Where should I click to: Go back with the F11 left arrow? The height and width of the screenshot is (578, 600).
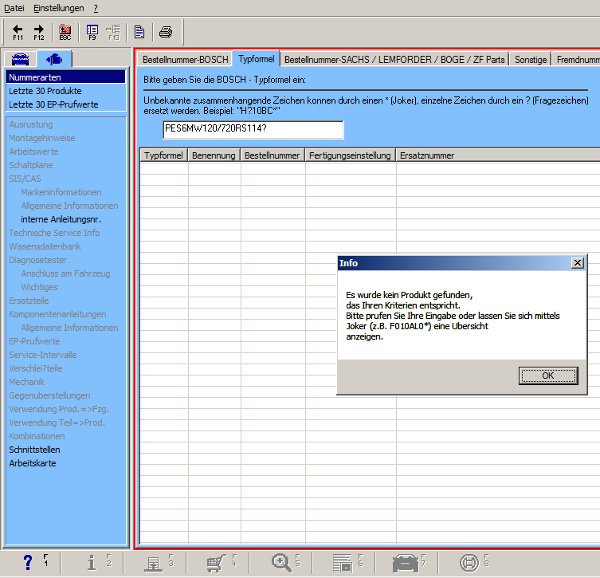18,32
